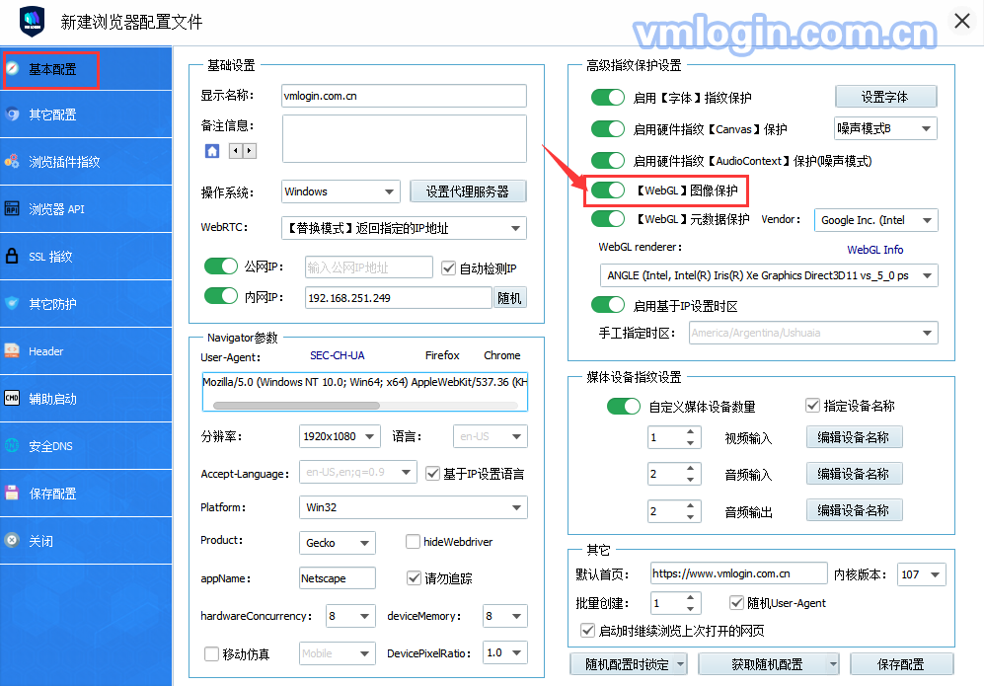Image resolution: width=984 pixels, height=686 pixels.
Task: Open the 内核版本 107 dropdown
Action: (x=921, y=574)
